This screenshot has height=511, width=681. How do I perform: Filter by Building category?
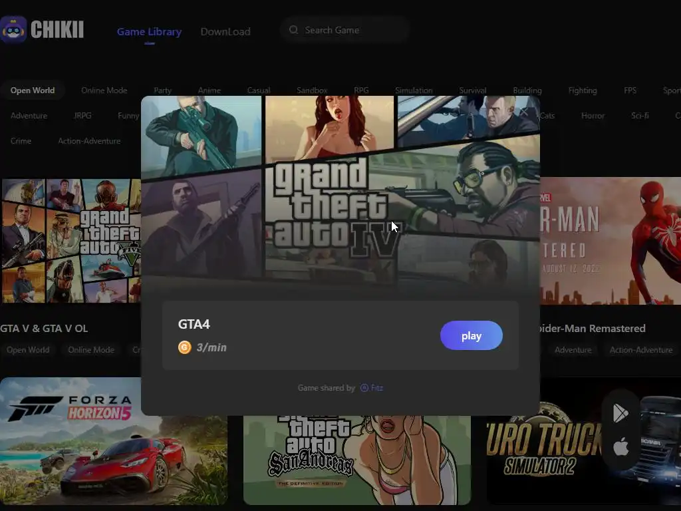[x=527, y=90]
